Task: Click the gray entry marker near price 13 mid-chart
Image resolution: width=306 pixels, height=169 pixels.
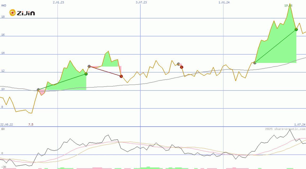Action: pyautogui.click(x=178, y=64)
